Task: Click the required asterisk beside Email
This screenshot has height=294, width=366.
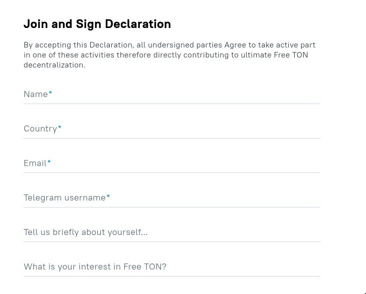Action: point(49,162)
